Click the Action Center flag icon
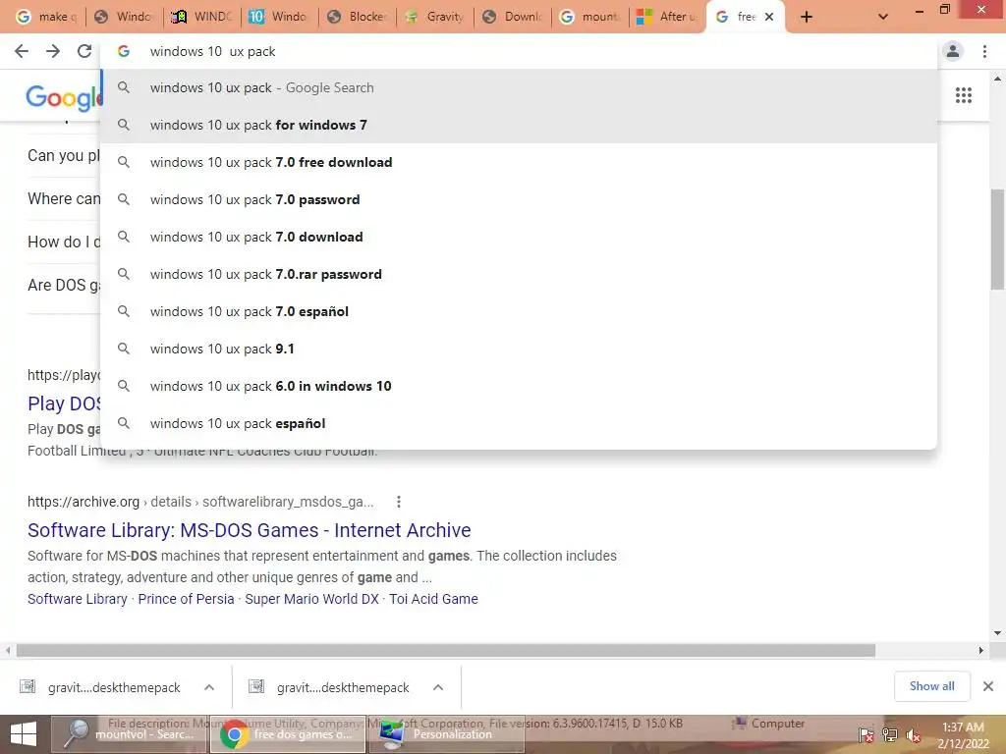Image resolution: width=1006 pixels, height=754 pixels. [x=866, y=734]
